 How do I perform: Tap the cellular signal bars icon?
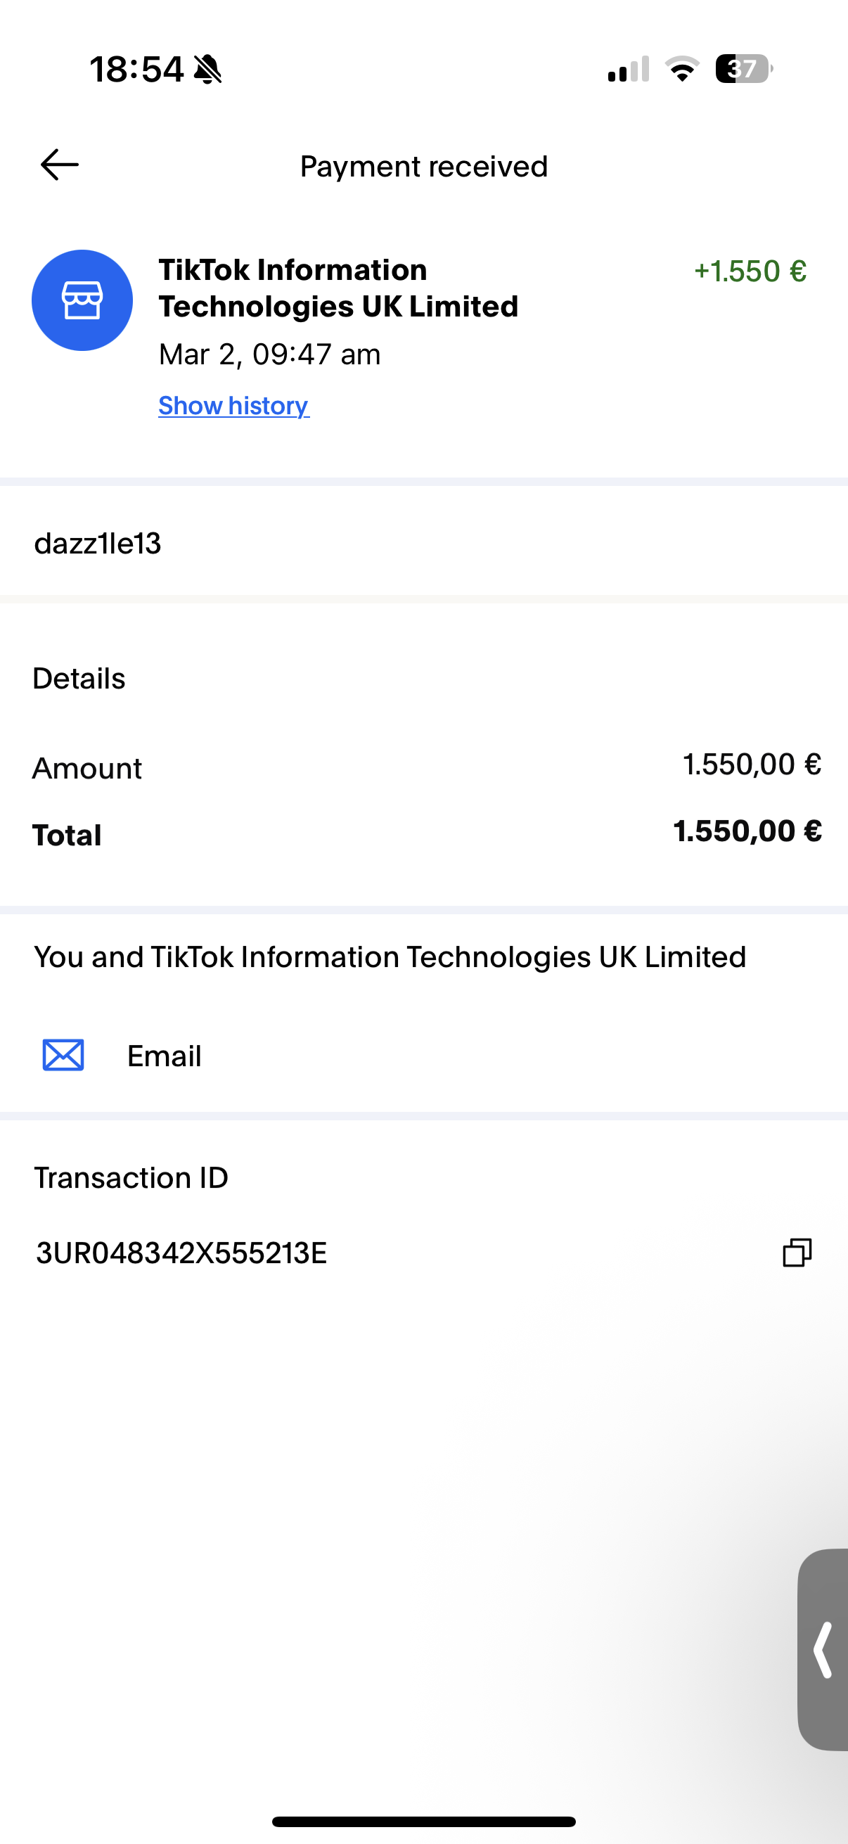click(629, 69)
